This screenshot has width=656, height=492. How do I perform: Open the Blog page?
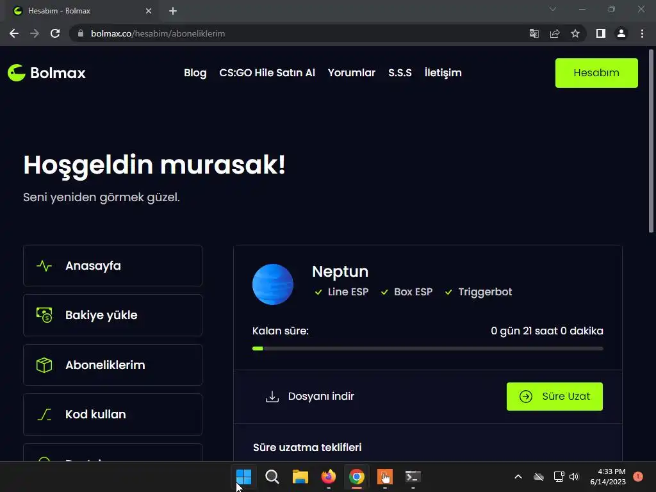pos(195,73)
